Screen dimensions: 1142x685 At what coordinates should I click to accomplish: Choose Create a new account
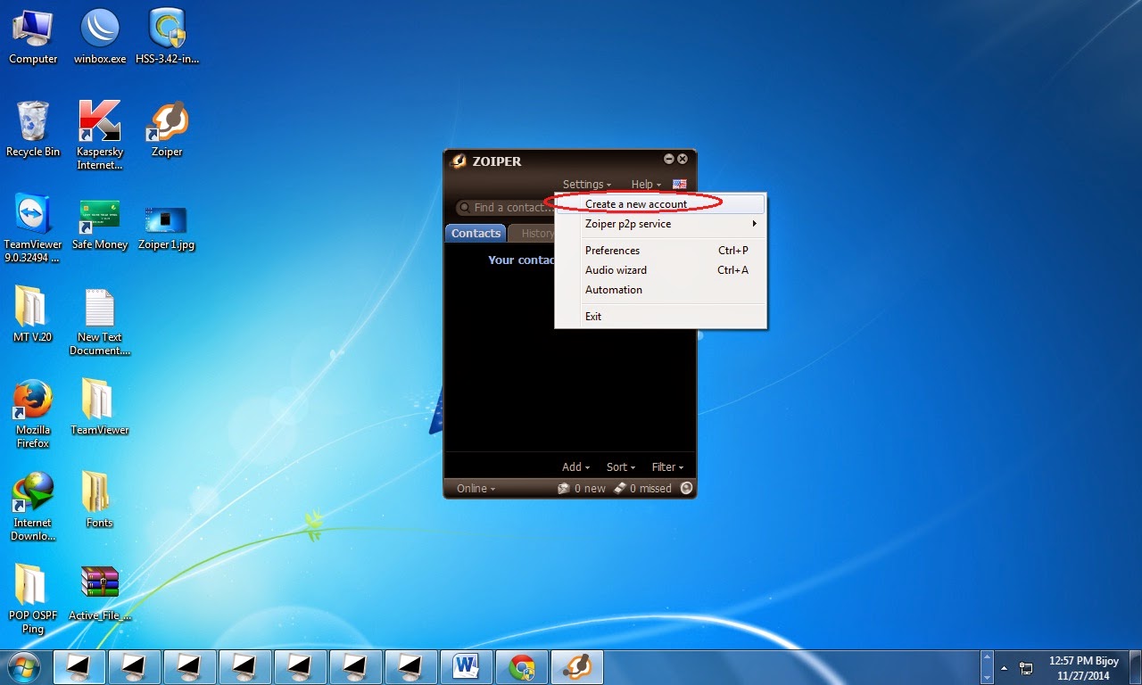[x=660, y=204]
